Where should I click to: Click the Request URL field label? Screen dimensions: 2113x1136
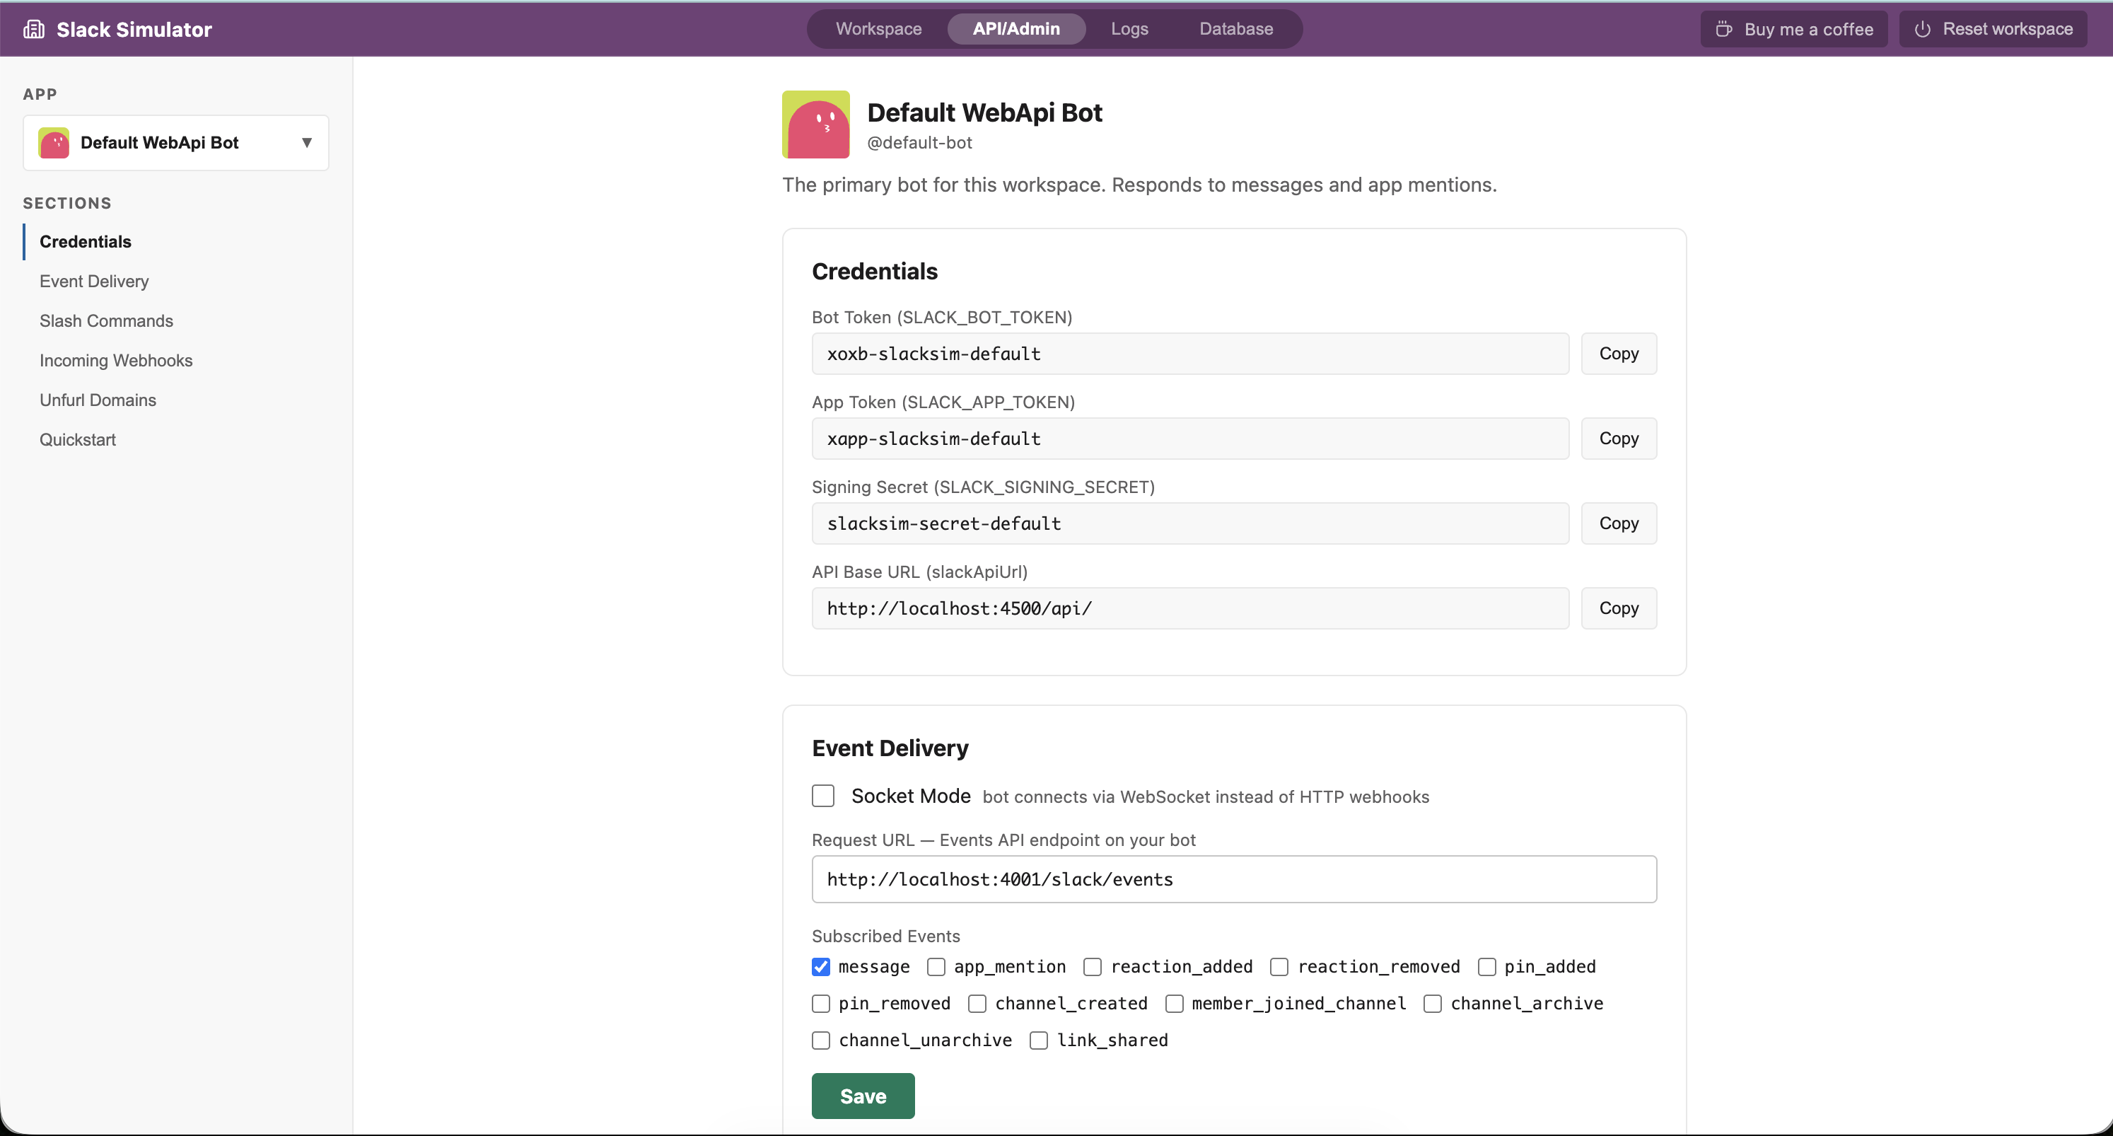(x=1003, y=840)
